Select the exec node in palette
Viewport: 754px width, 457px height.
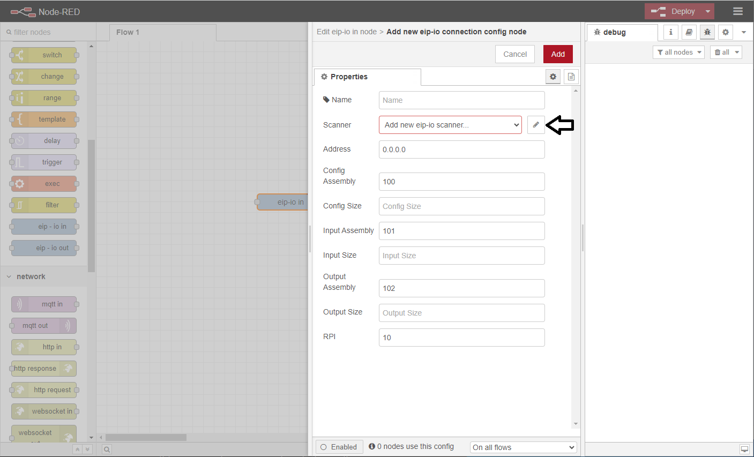pyautogui.click(x=44, y=184)
